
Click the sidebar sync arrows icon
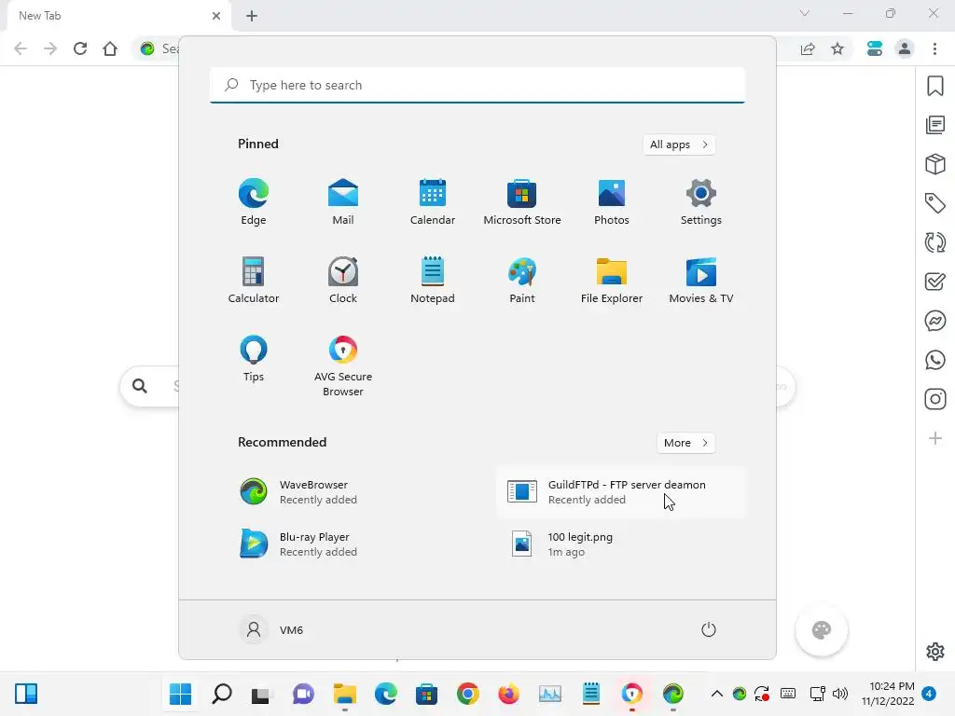coord(934,242)
